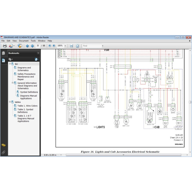Open the dropdown arrow beside the collaborate icon
The height and width of the screenshot is (192, 192).
coord(14,46)
